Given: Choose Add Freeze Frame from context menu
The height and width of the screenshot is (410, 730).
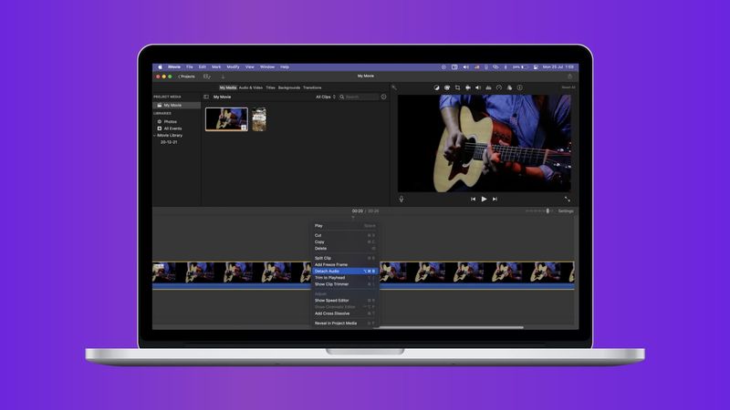Looking at the screenshot, I should [x=345, y=264].
